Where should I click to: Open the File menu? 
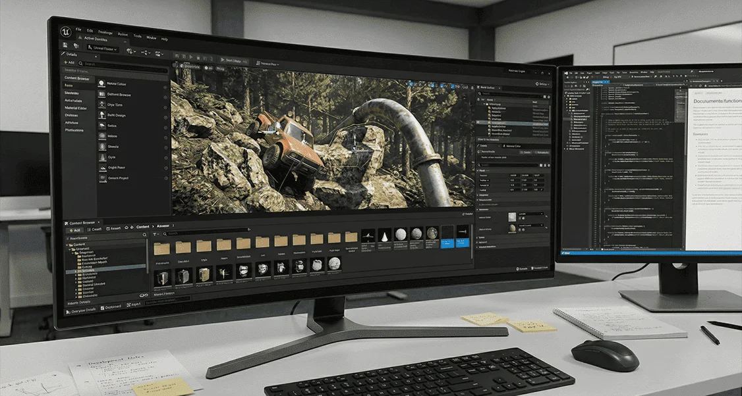click(78, 30)
